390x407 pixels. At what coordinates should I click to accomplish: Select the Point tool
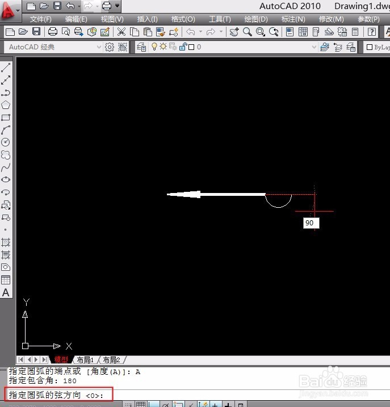point(6,229)
